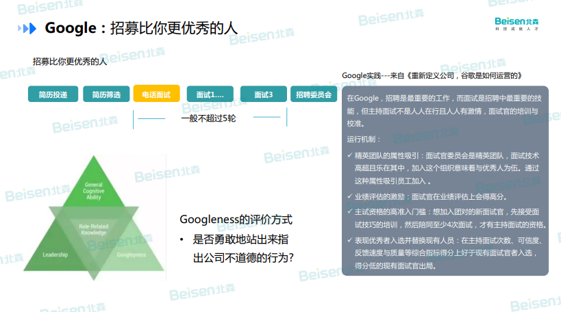This screenshot has width=561, height=312.
Task: Click the 面试3 step box
Action: [263, 94]
